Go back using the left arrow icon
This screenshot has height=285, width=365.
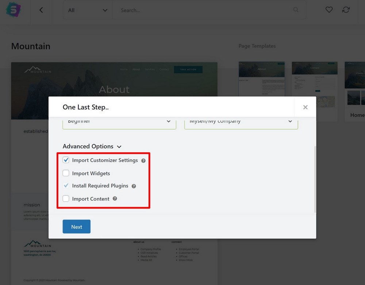coord(41,10)
